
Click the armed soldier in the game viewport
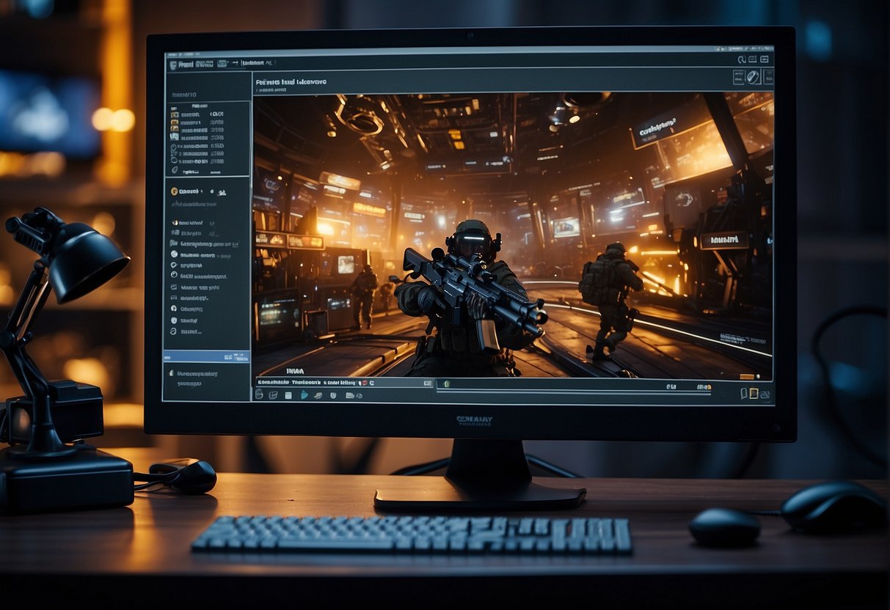tap(470, 293)
